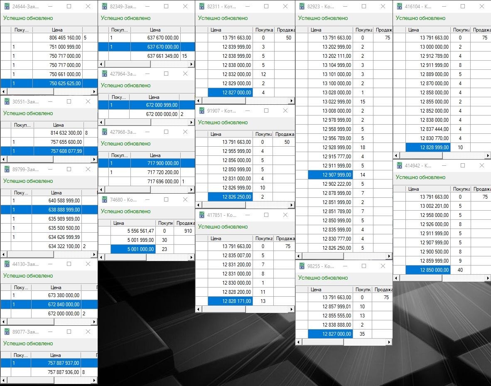The height and width of the screenshot is (386, 491).
Task: Click the UZEX icon of window 82923
Action: click(302, 7)
